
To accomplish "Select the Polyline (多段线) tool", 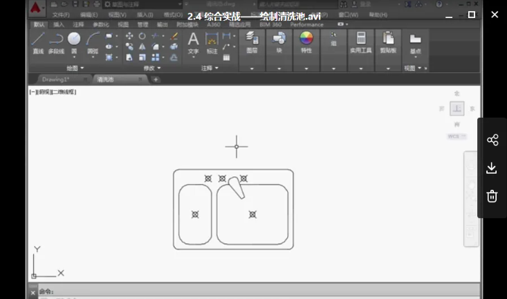I will coord(56,40).
